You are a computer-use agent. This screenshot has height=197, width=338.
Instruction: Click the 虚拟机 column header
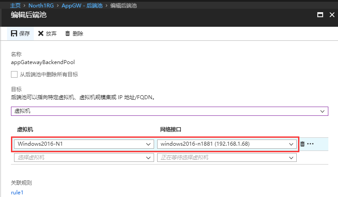pos(25,130)
